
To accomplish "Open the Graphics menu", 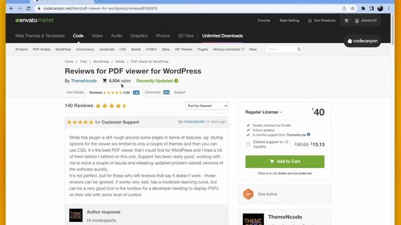I will pyautogui.click(x=139, y=36).
